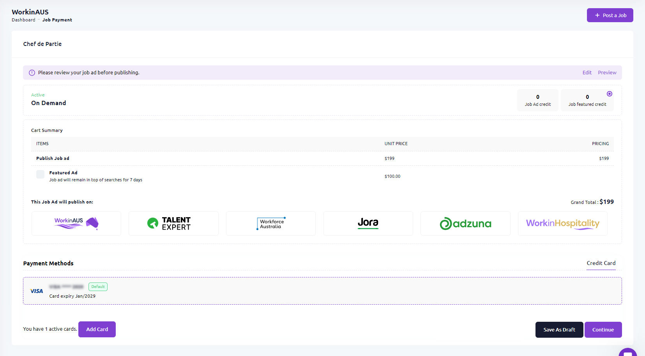Click the info icon in review notice
The image size is (645, 356).
tap(32, 73)
